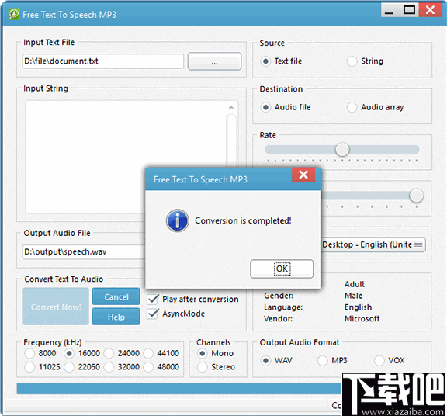Click the Rate slider handle
The image size is (447, 416).
(x=342, y=150)
